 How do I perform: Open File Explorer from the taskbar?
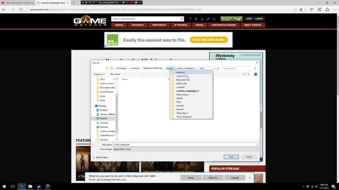pos(30,186)
